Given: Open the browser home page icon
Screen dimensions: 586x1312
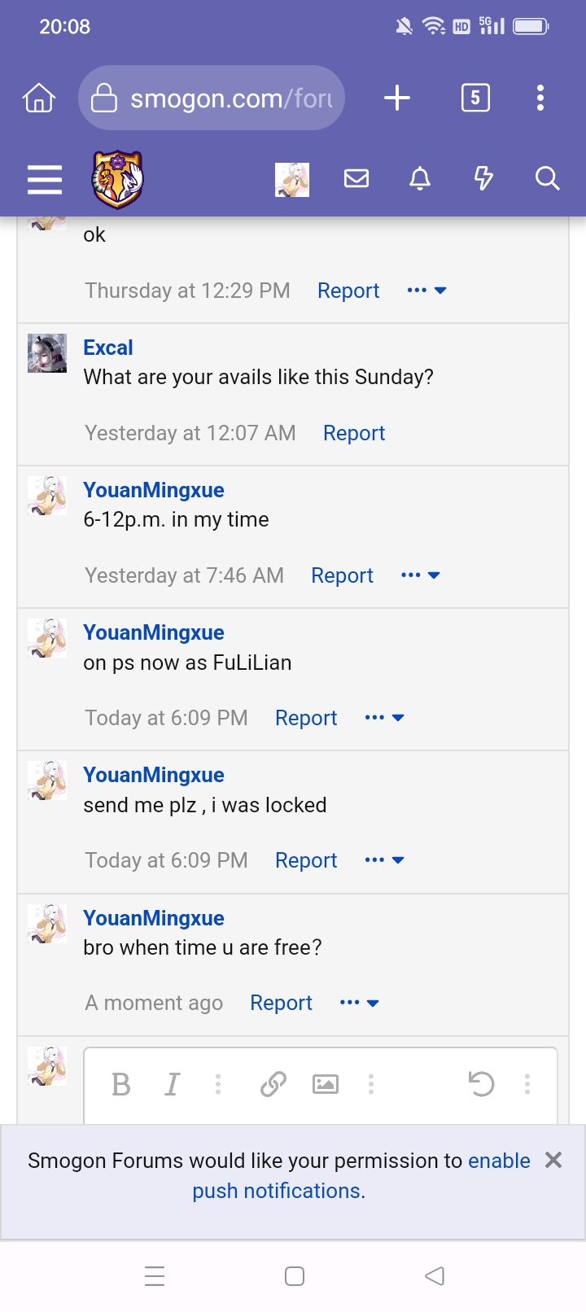Looking at the screenshot, I should pyautogui.click(x=39, y=98).
